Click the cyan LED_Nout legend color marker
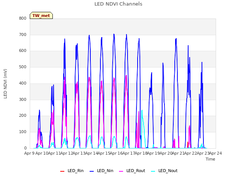This screenshot has width=238, height=178. tap(153, 171)
